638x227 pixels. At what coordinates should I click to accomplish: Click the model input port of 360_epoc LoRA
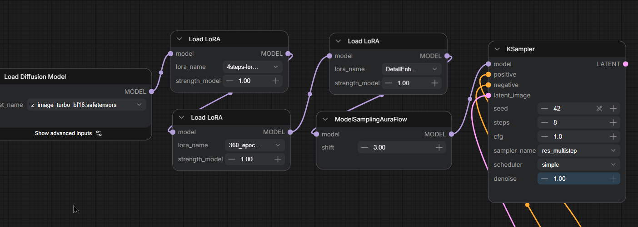173,132
